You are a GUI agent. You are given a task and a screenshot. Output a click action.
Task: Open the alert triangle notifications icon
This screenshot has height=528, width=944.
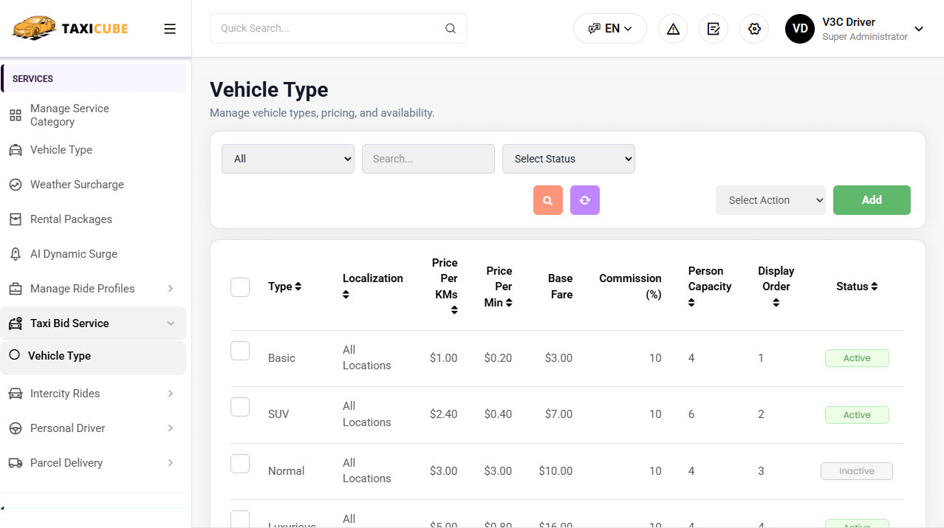[x=673, y=29]
